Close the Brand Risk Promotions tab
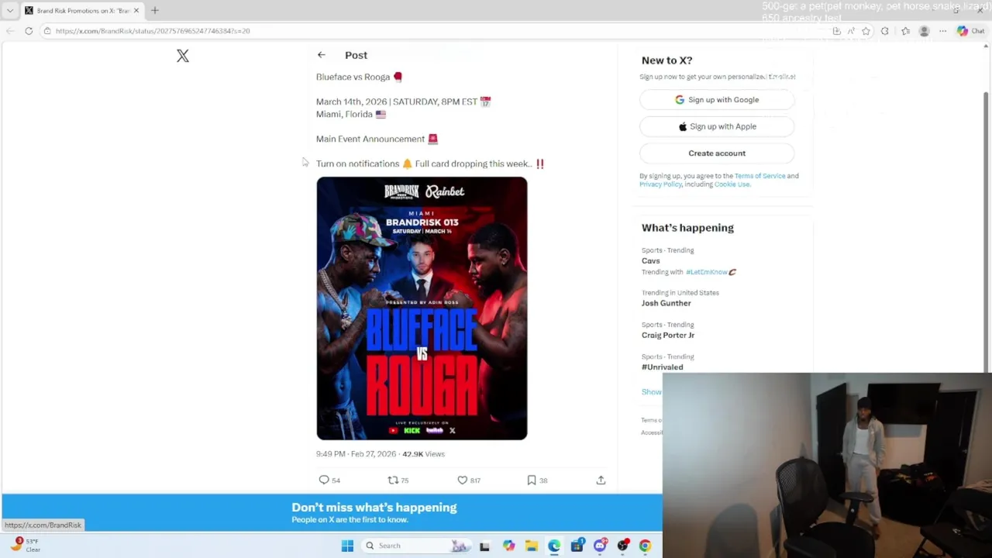Screen dimensions: 992x558 136,11
